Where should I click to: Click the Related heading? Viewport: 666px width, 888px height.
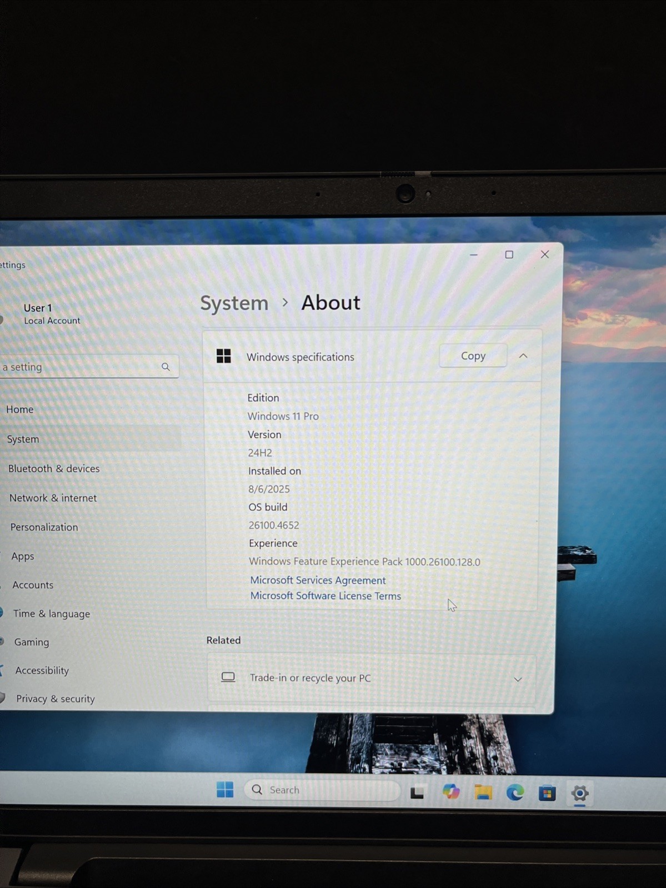coord(223,640)
